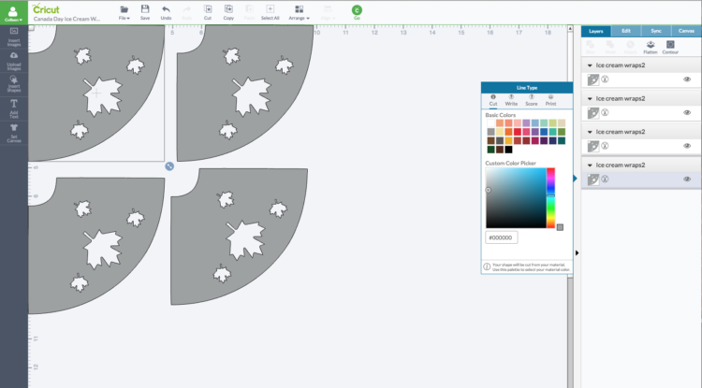The width and height of the screenshot is (702, 388).
Task: Pick the lavender basic color swatch
Action: coord(526,122)
